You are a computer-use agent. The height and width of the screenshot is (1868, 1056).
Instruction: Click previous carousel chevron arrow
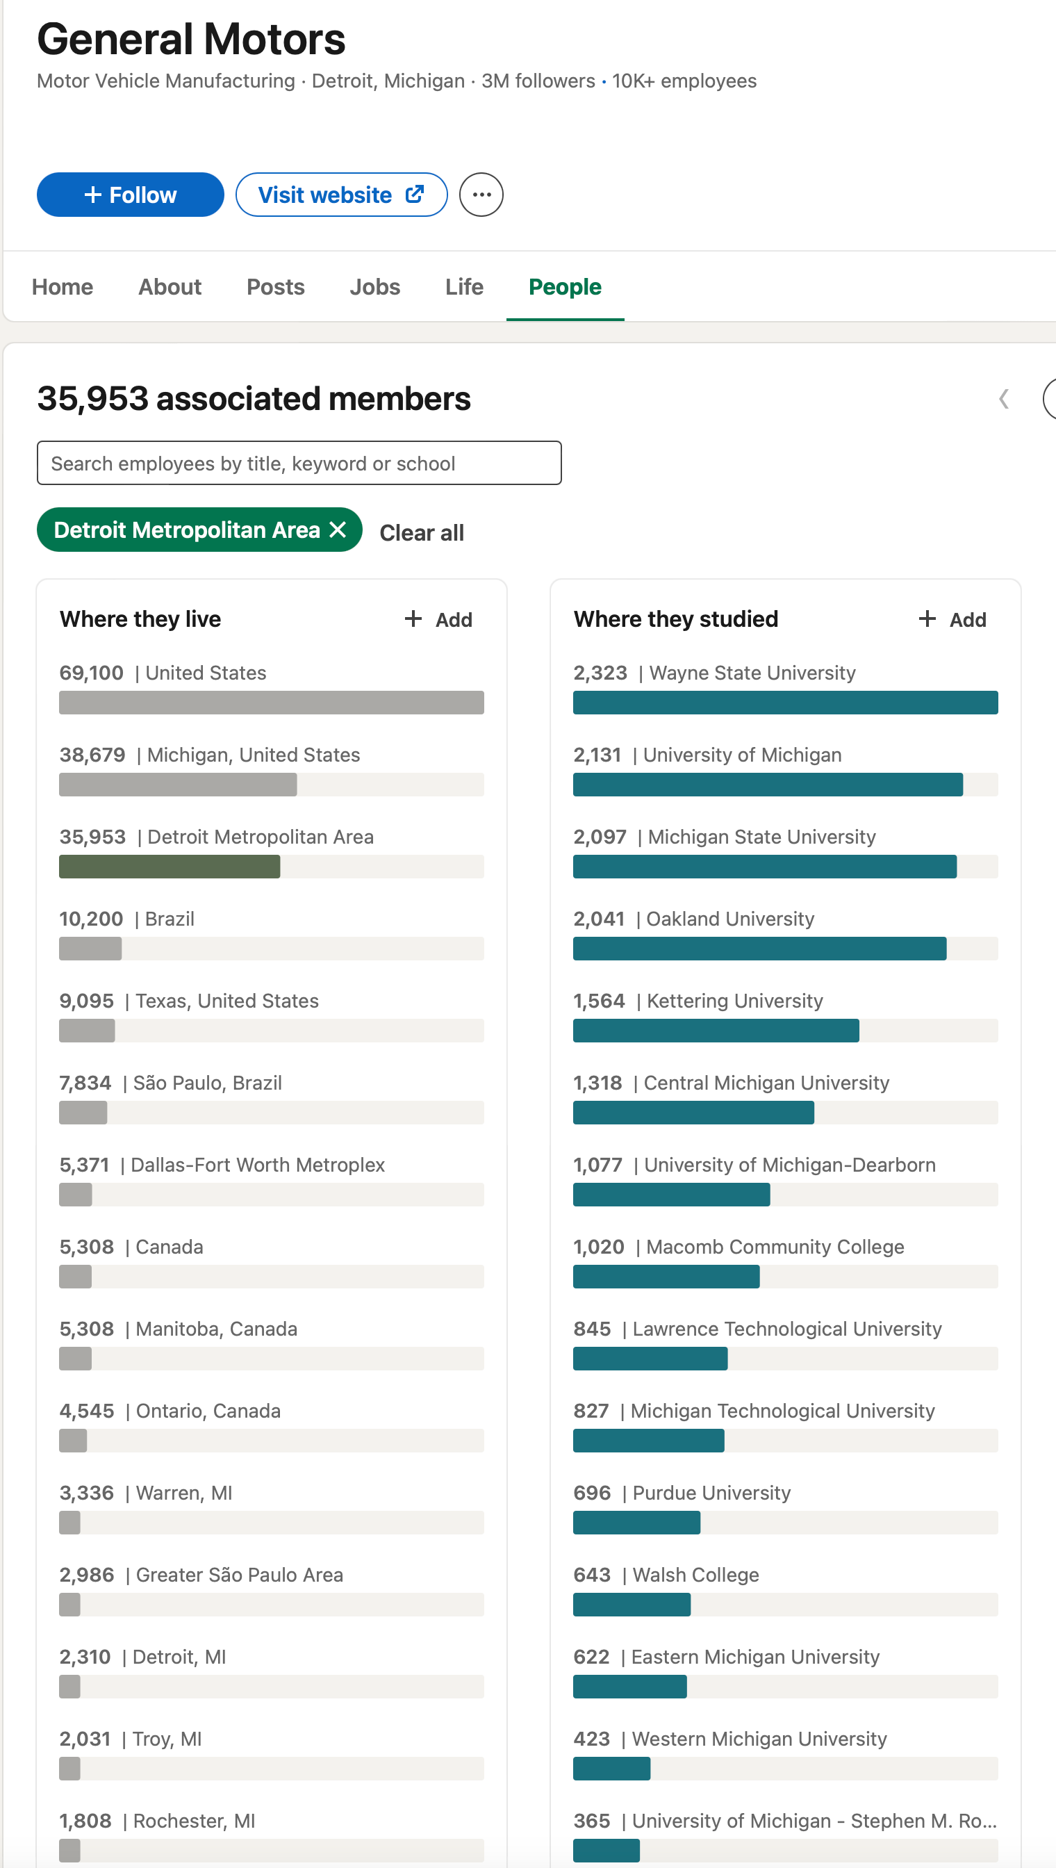[1004, 398]
